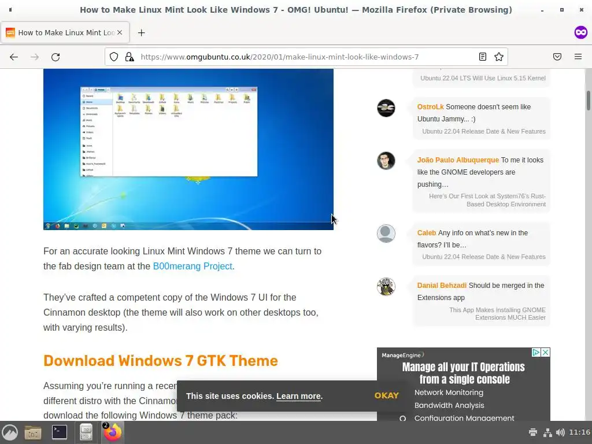Open Caleb commenter name link

point(427,233)
